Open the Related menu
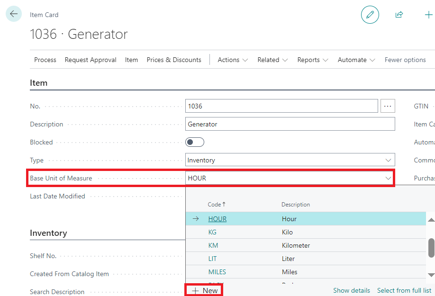The image size is (435, 296). [272, 60]
